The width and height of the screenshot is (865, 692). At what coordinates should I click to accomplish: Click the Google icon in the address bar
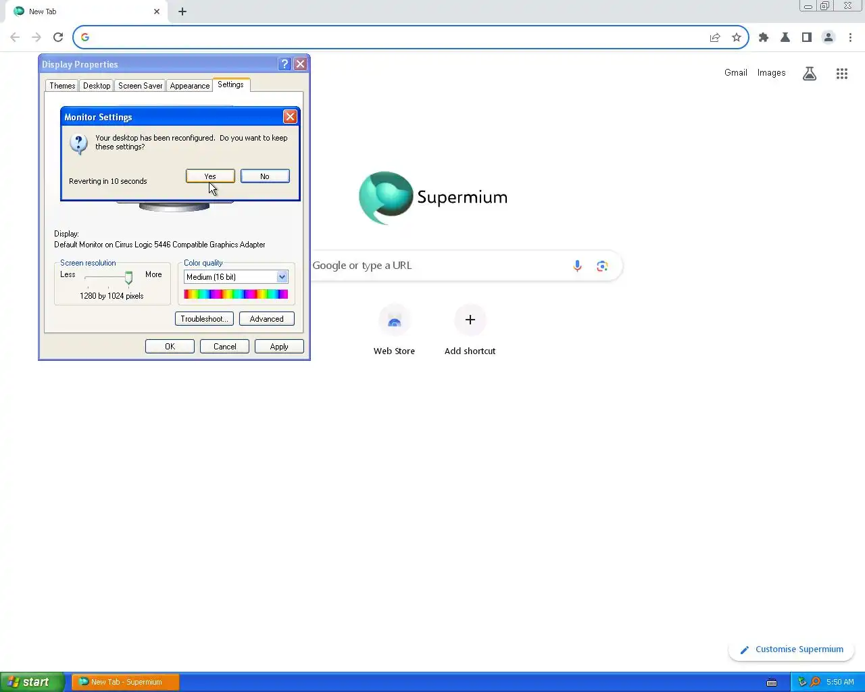click(x=85, y=37)
